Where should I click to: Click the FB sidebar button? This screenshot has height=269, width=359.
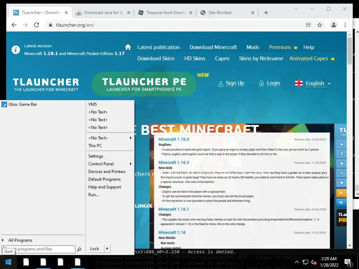341,203
